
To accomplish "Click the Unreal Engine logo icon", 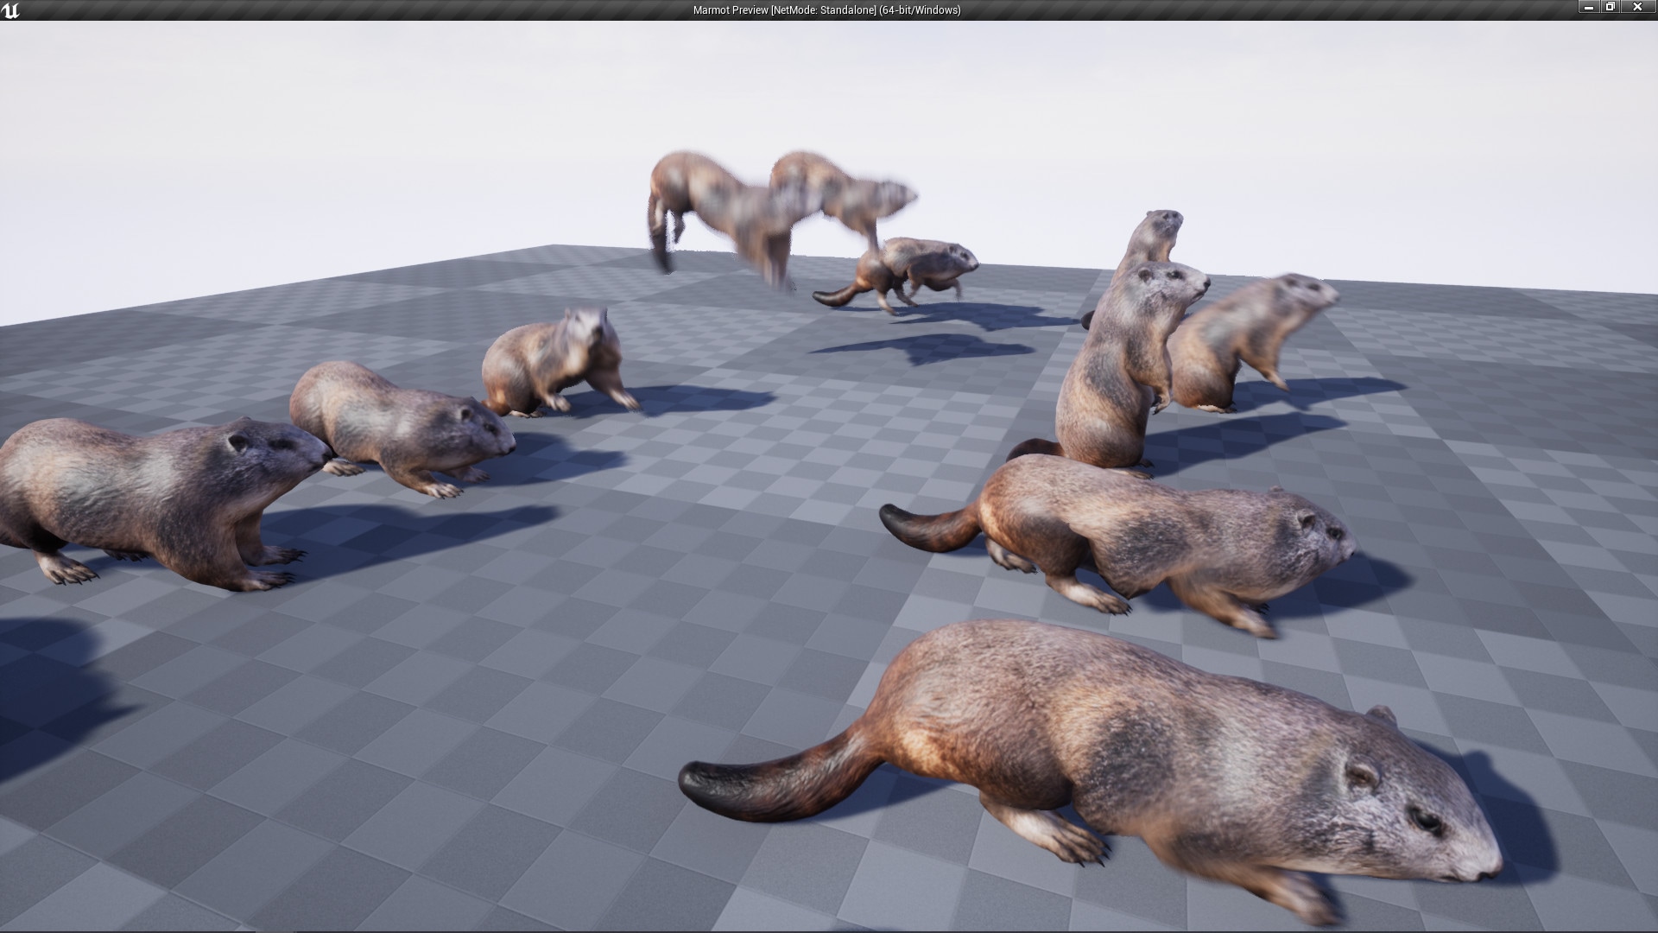I will tap(9, 10).
